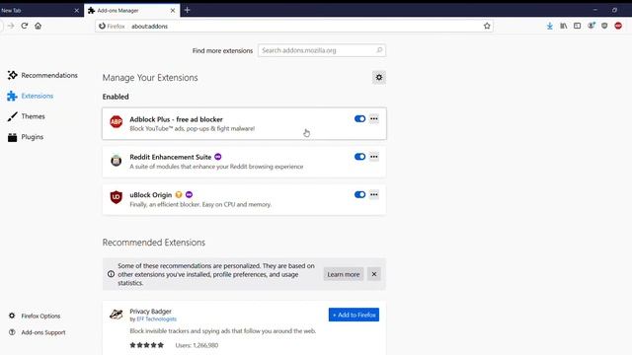
Task: Go to the Themes category
Action: (x=27, y=116)
